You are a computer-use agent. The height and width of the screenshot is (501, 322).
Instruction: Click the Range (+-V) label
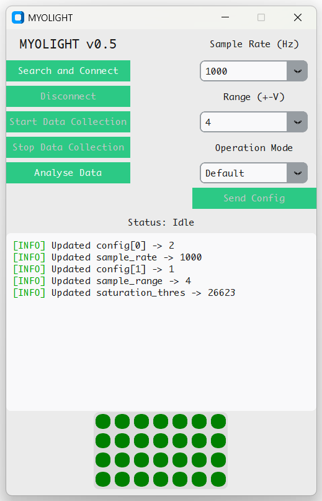click(x=254, y=97)
